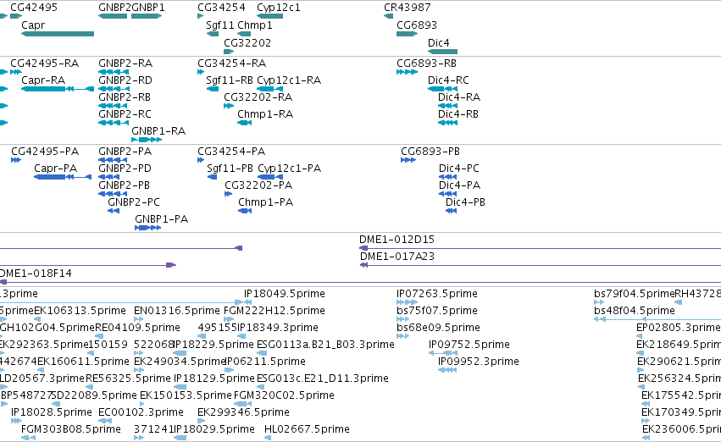The height and width of the screenshot is (442, 721).
Task: Click the Chmp1-PA protein label
Action: tap(266, 202)
